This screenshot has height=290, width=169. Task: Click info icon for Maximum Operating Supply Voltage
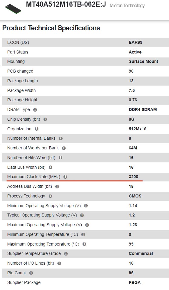coord(87,225)
